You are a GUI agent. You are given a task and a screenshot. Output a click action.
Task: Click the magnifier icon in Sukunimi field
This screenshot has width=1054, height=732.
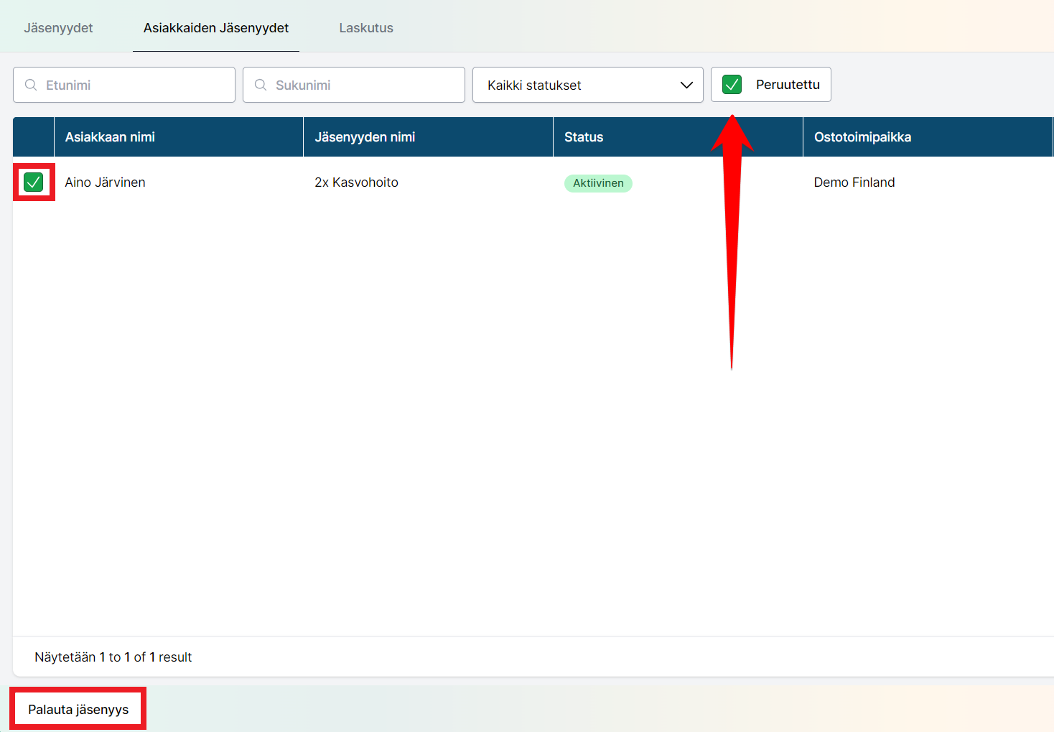(261, 85)
